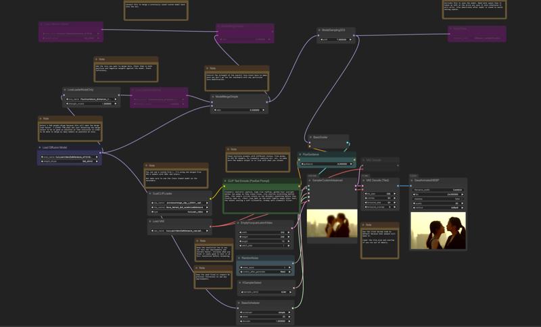
Task: Click the fps value in the WEBP save node
Action: click(438, 195)
